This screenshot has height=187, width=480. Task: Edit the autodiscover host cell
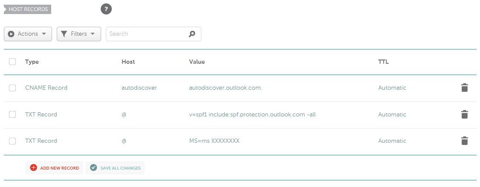pyautogui.click(x=139, y=88)
